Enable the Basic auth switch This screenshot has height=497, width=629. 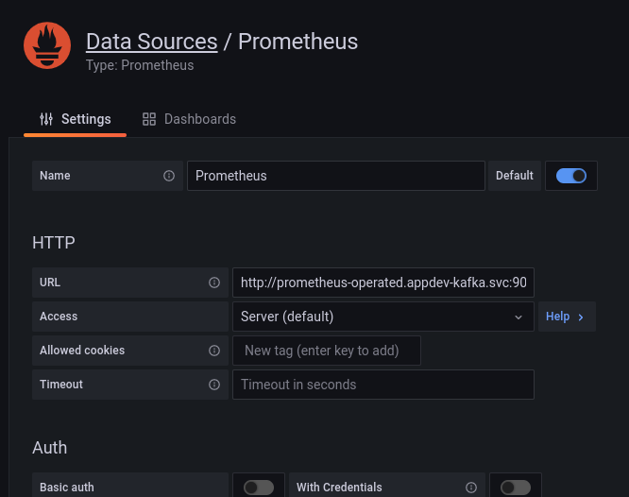tap(259, 488)
